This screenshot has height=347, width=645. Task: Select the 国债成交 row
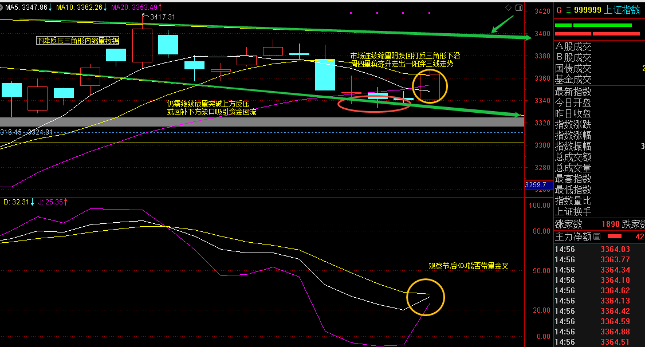coord(599,68)
